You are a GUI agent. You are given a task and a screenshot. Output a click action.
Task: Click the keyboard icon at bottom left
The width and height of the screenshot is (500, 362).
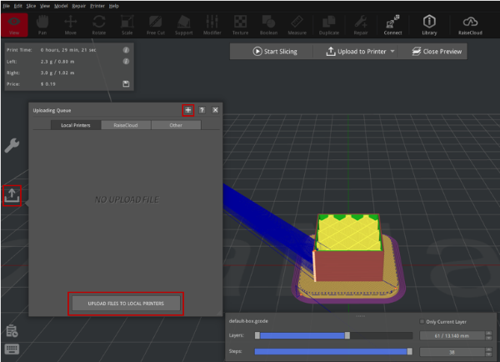point(12,349)
